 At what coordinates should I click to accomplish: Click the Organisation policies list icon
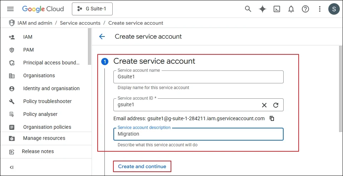12,127
